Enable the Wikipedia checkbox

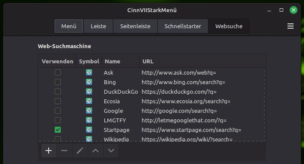[58, 139]
